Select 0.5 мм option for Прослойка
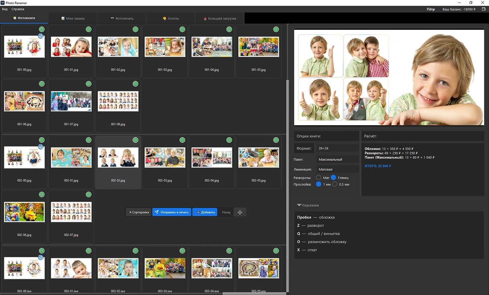 (335, 184)
